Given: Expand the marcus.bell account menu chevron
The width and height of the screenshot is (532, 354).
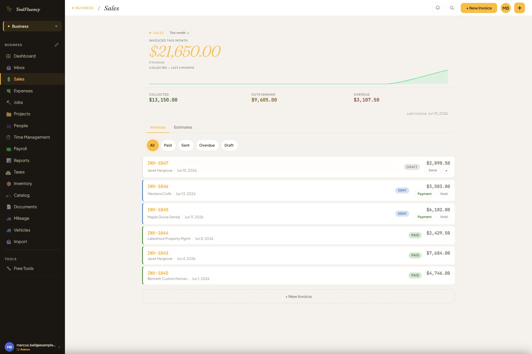Looking at the screenshot, I should point(59,347).
